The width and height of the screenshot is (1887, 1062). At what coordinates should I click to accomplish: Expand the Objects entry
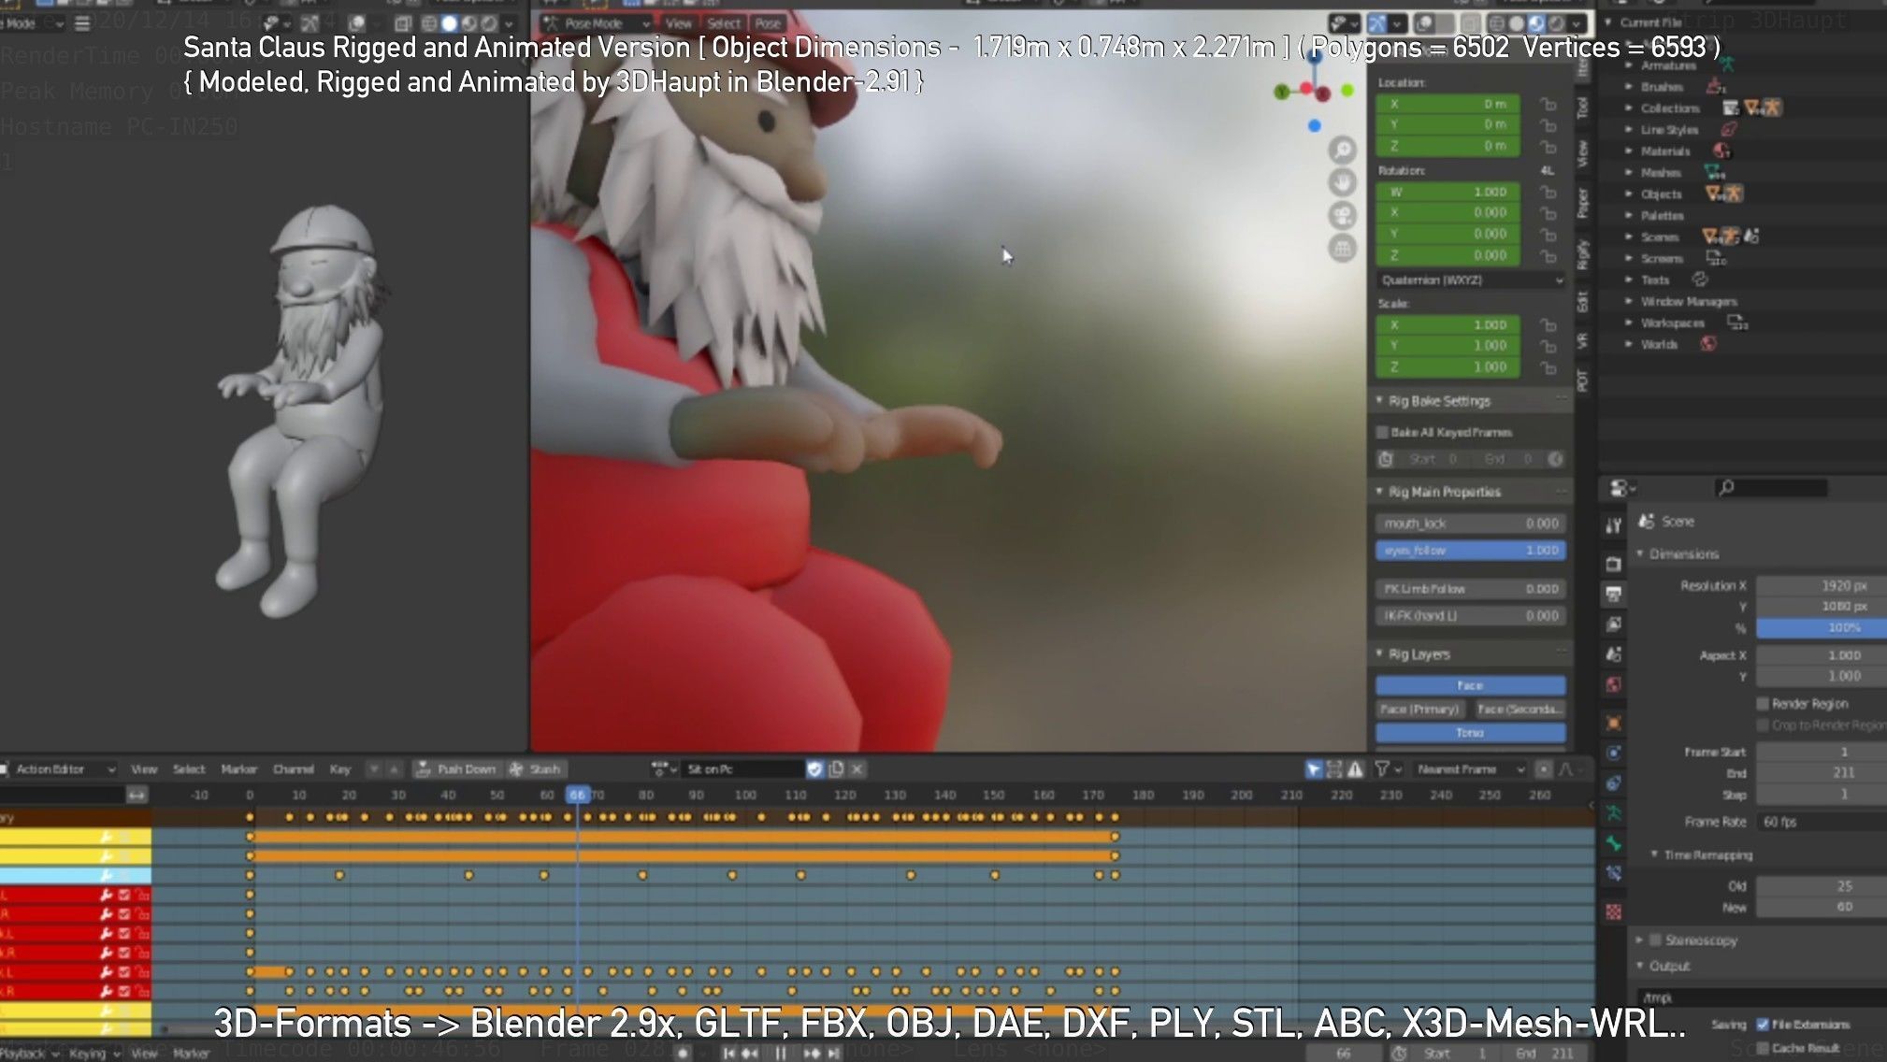pos(1629,194)
